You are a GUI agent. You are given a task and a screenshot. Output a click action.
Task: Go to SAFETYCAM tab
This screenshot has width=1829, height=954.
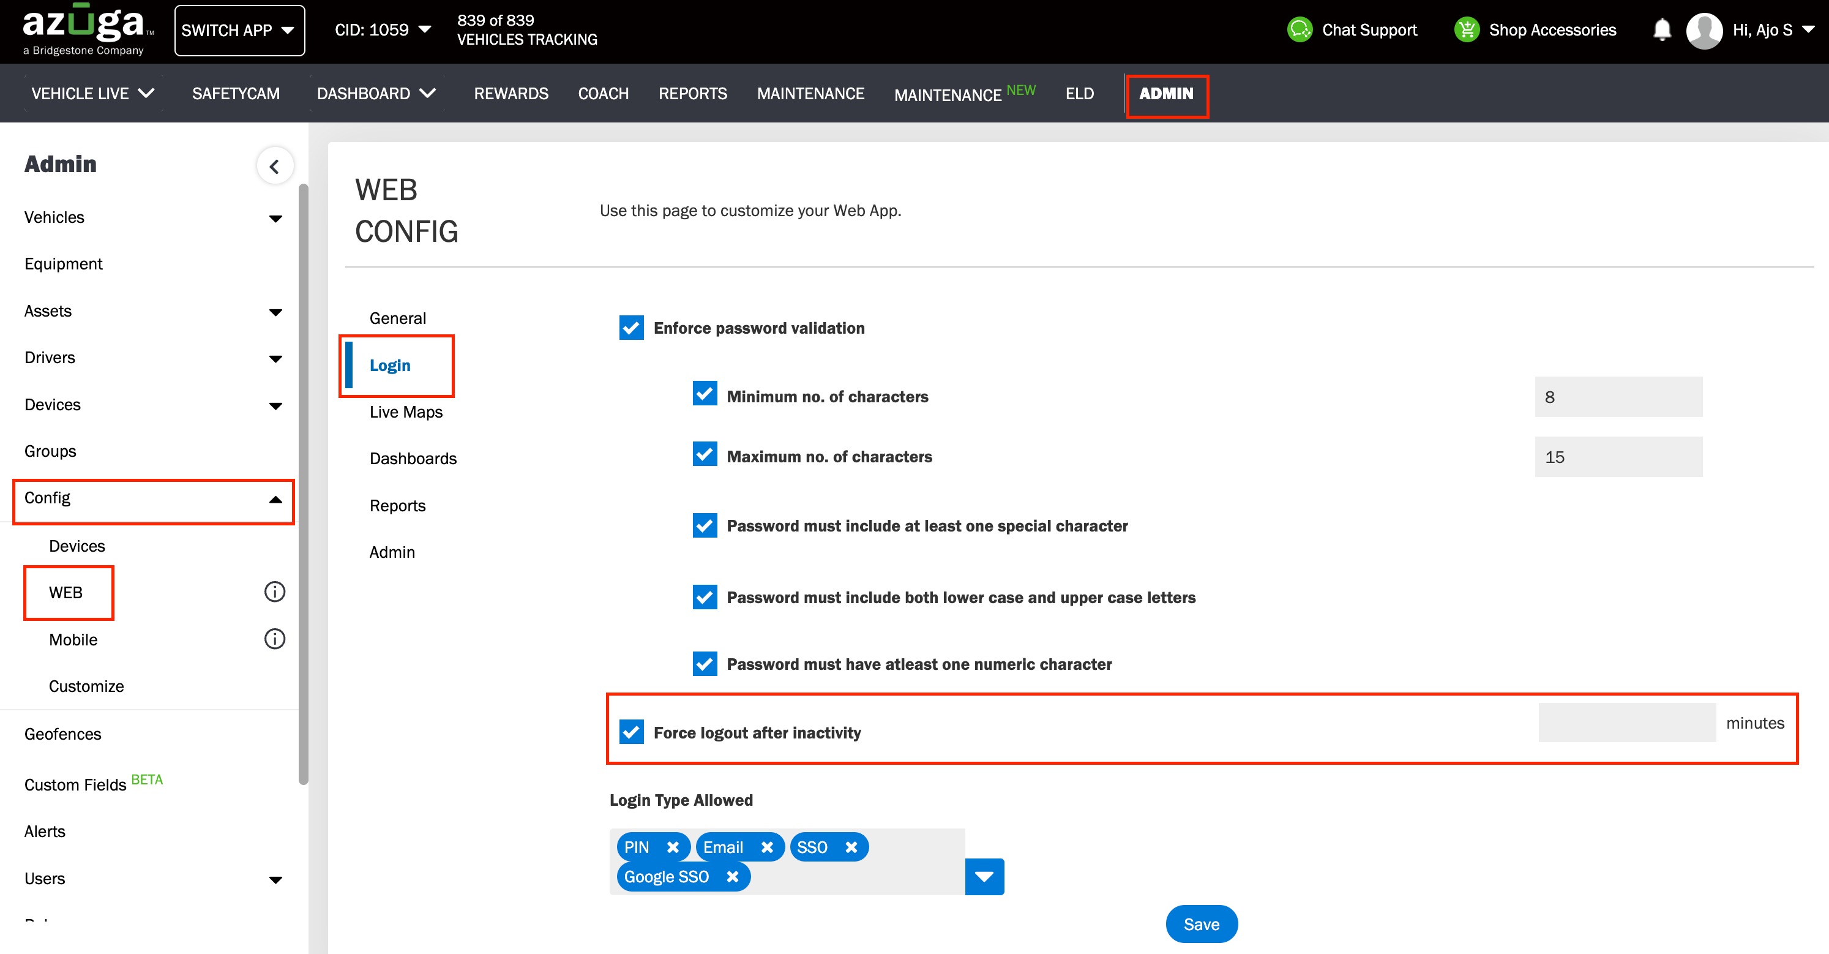tap(236, 93)
